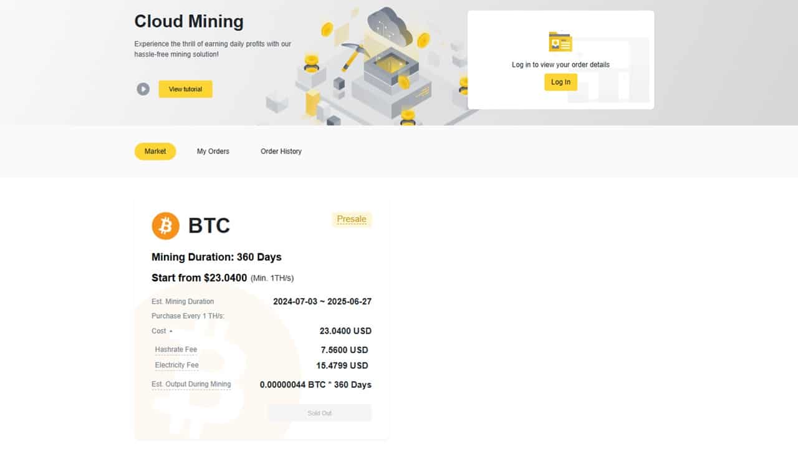Click the View tutorial button

(185, 89)
